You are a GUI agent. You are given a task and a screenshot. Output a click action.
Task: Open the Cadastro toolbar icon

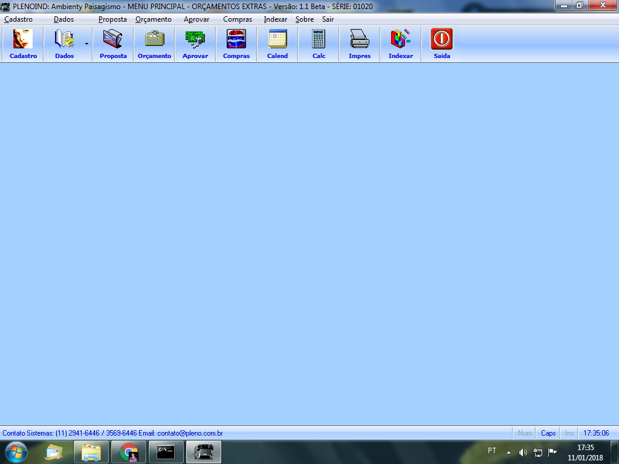coord(23,43)
